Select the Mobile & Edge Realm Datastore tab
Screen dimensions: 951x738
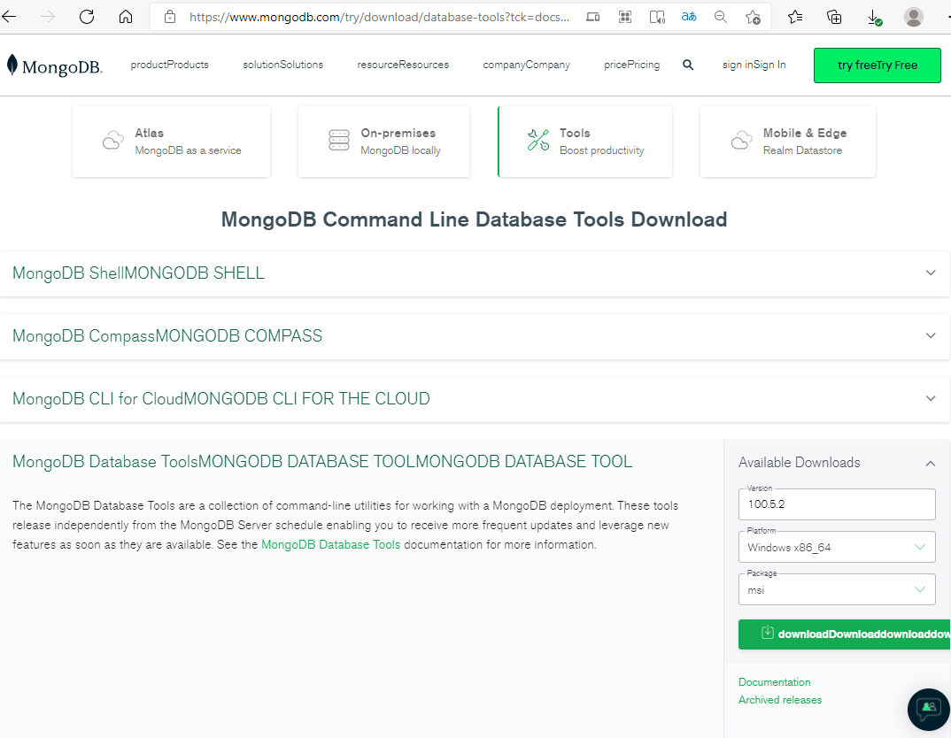tap(788, 142)
